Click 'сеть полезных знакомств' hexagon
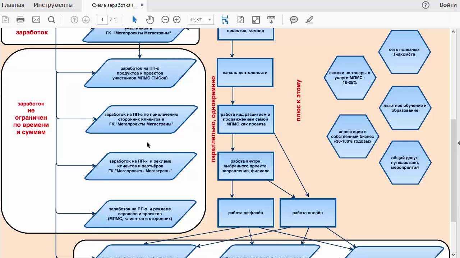The image size is (460, 258). point(404,52)
